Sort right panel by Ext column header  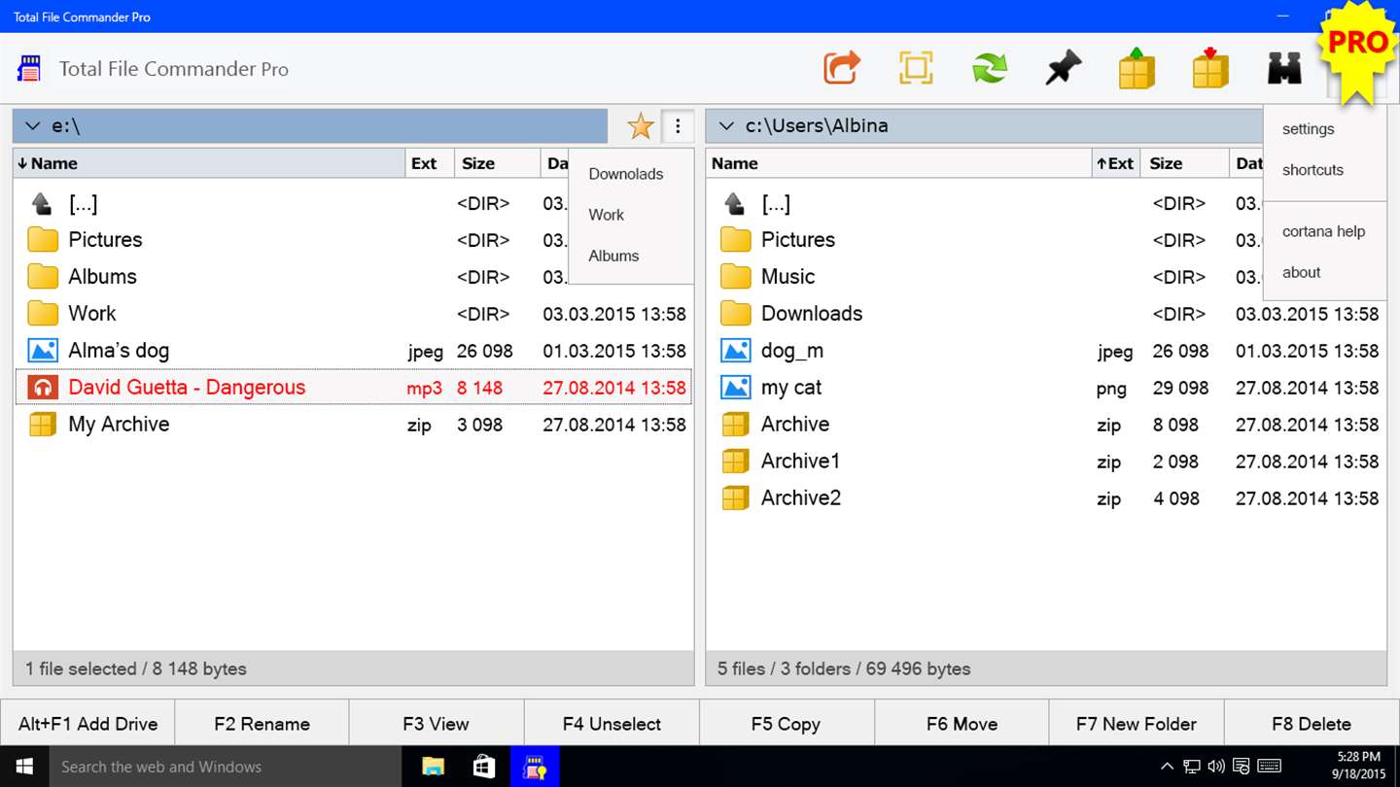(1116, 163)
